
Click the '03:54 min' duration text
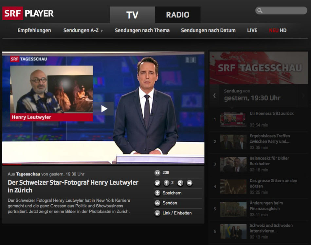coord(259,125)
